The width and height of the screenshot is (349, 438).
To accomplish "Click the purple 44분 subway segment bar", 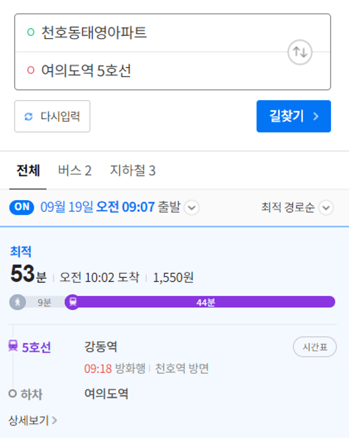I will tap(206, 302).
